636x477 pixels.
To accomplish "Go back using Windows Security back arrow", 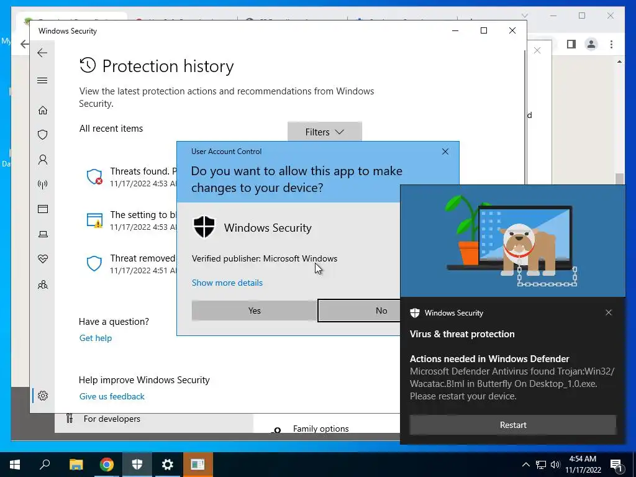I will pyautogui.click(x=42, y=53).
